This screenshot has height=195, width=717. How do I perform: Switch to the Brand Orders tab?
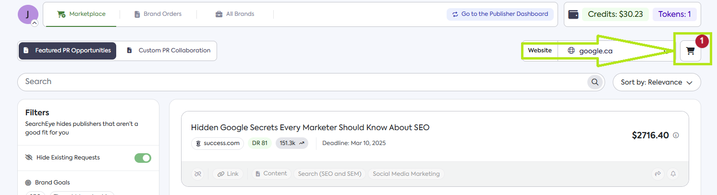158,14
